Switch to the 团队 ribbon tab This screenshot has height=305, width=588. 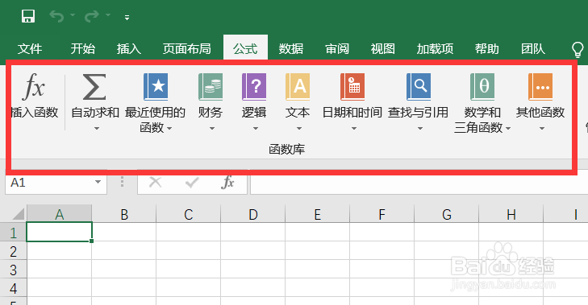pos(532,48)
